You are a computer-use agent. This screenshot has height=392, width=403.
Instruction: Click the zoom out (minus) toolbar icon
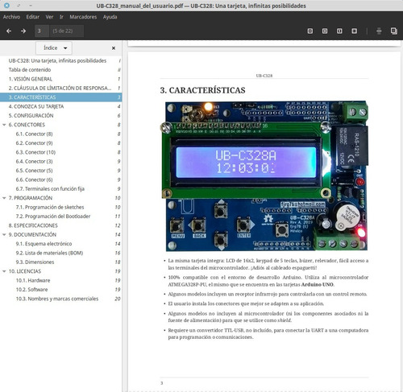point(310,31)
